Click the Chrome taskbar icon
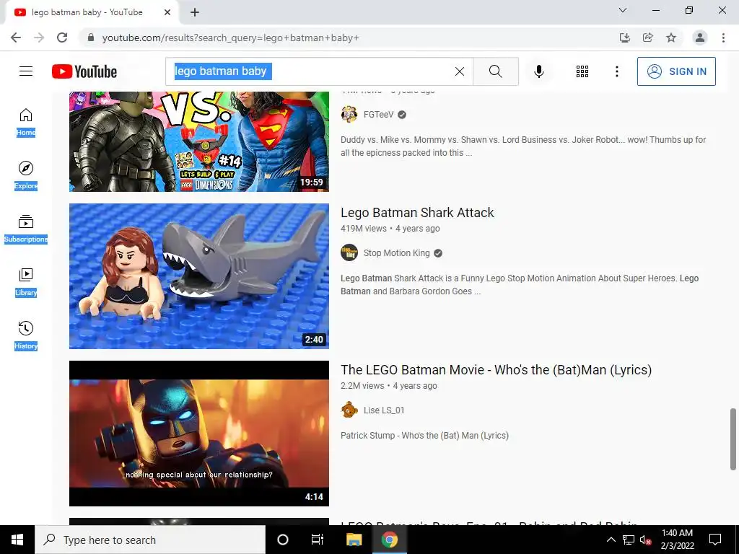739x554 pixels. 389,540
